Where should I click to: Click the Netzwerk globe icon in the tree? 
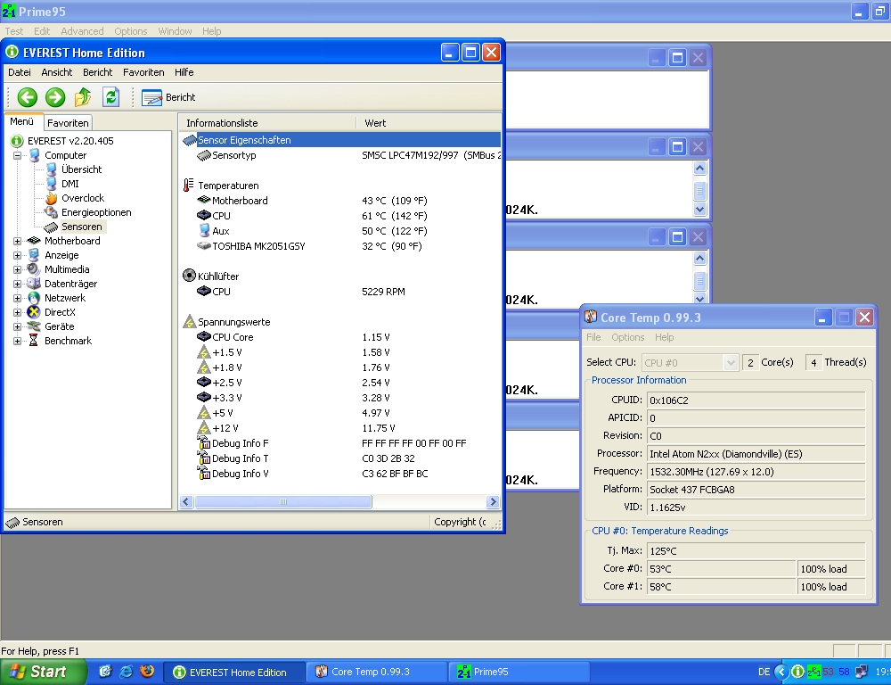(34, 298)
